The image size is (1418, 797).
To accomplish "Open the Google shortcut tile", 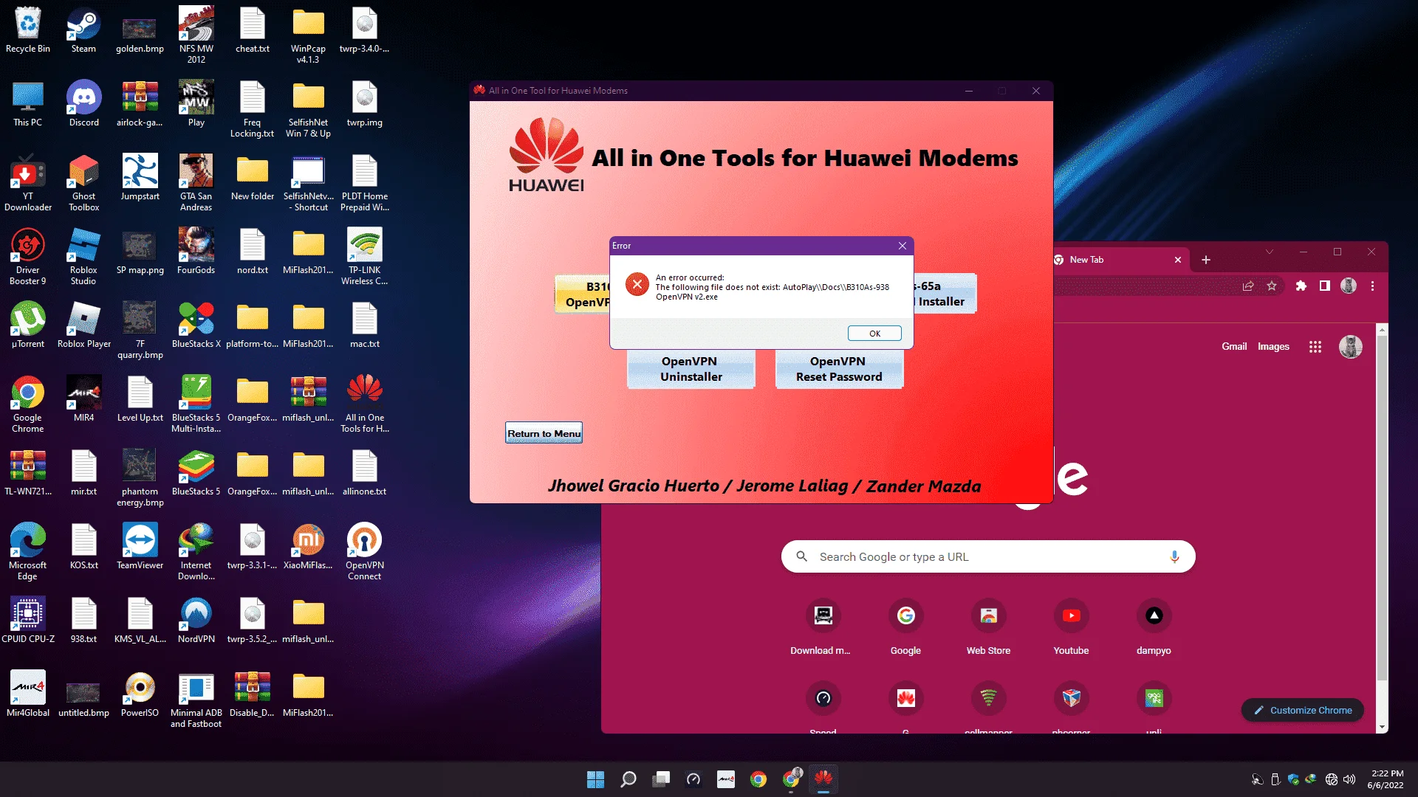I will click(905, 626).
